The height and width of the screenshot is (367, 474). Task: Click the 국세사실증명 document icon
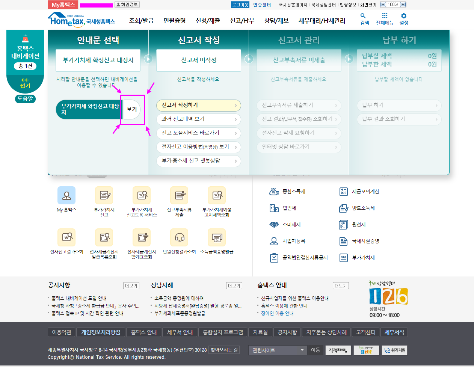[x=344, y=241]
